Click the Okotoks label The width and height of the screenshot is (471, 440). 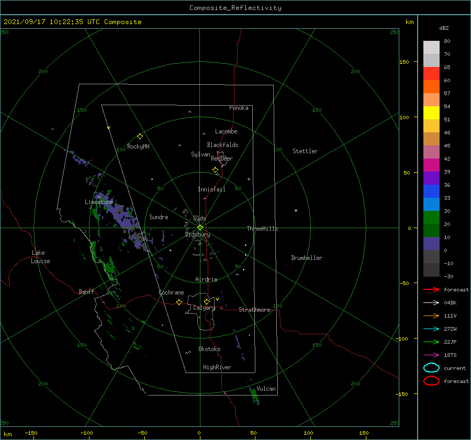click(209, 349)
